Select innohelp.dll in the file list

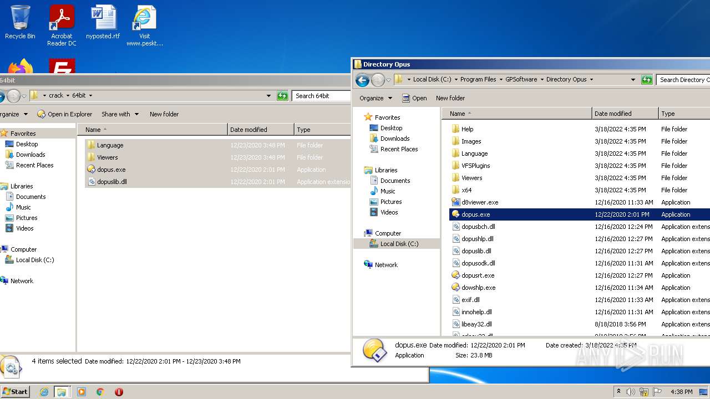pyautogui.click(x=476, y=312)
